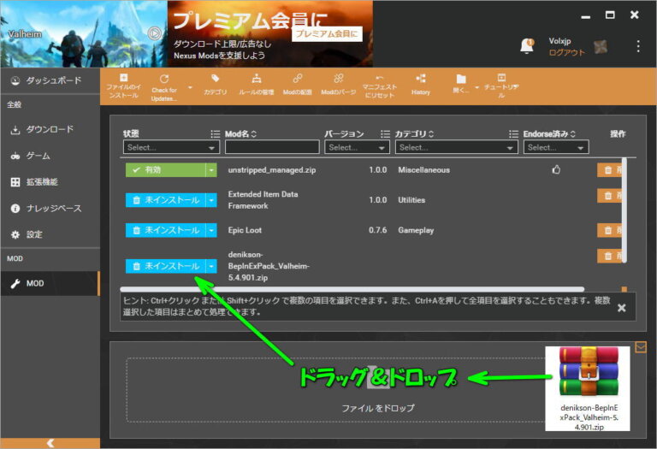Toggle the 有効 state of unstripped_managed.zip
This screenshot has height=449, width=657.
[165, 170]
